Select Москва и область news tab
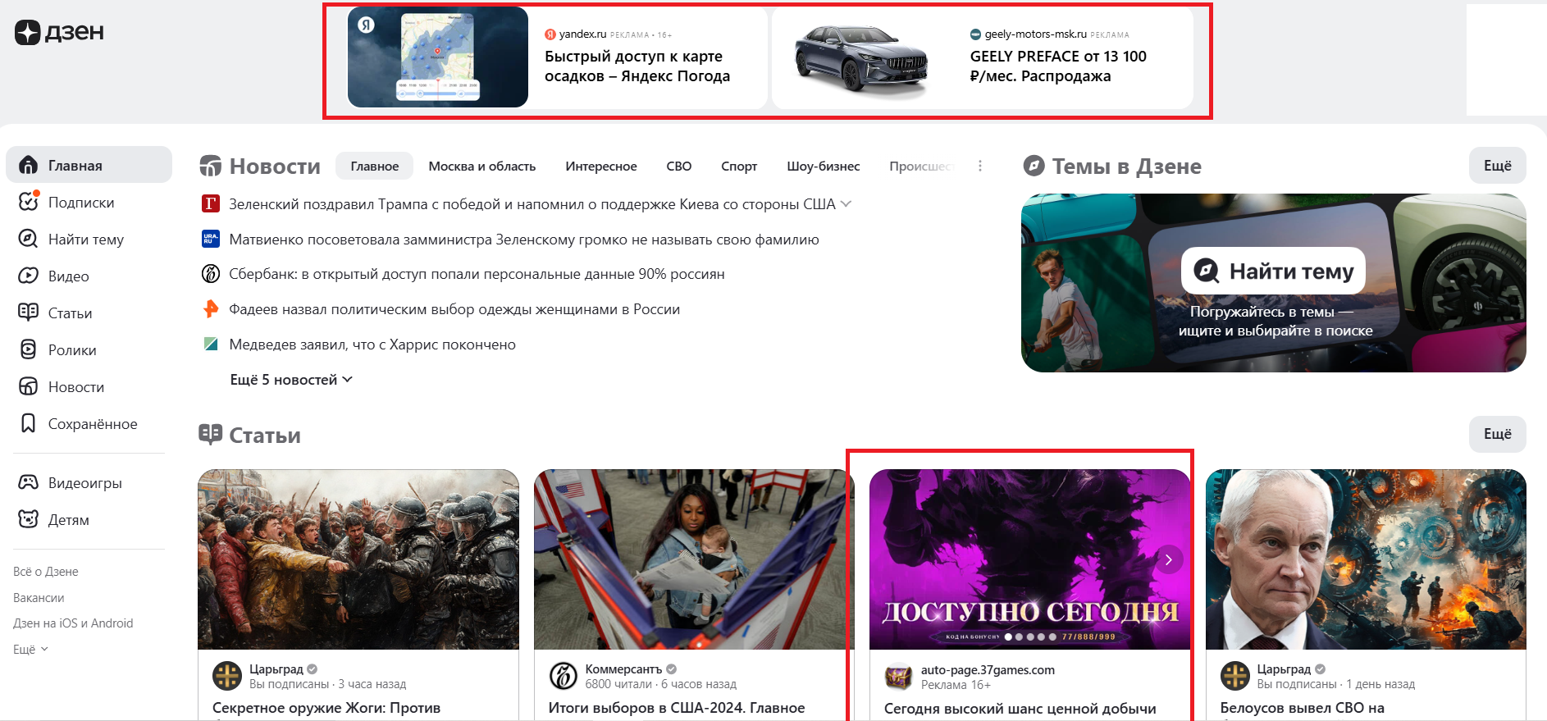Image resolution: width=1547 pixels, height=721 pixels. pos(482,166)
